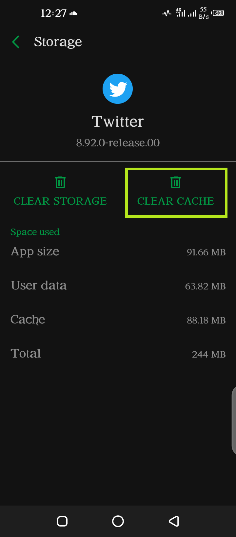
Task: Tap the back arrow next to Storage
Action: point(15,42)
